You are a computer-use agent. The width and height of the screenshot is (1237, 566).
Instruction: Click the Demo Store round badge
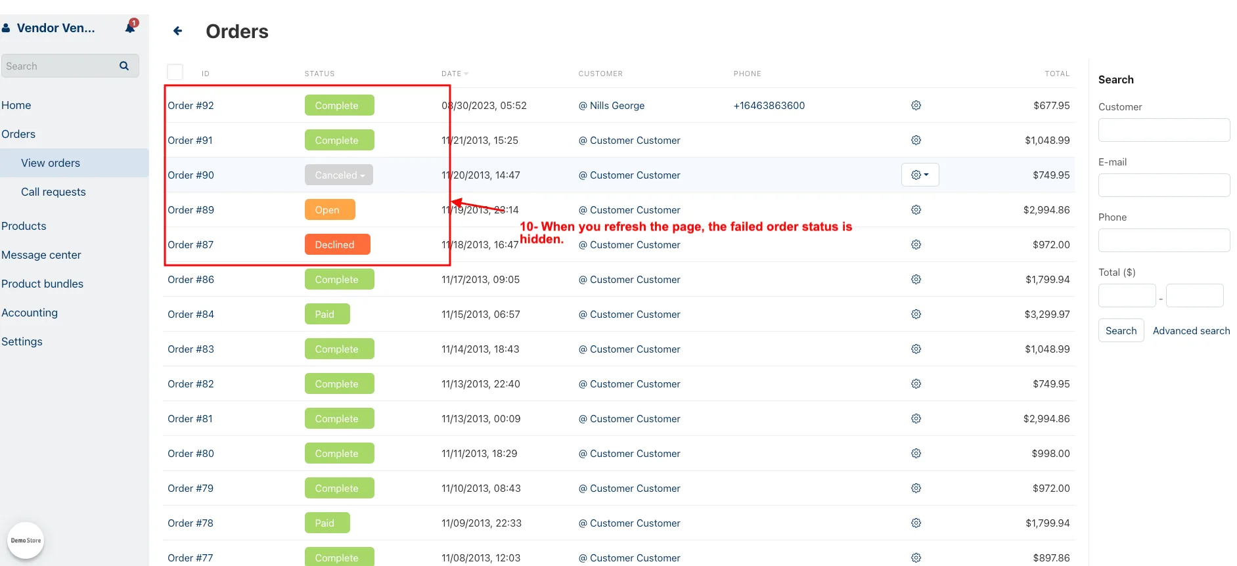26,540
